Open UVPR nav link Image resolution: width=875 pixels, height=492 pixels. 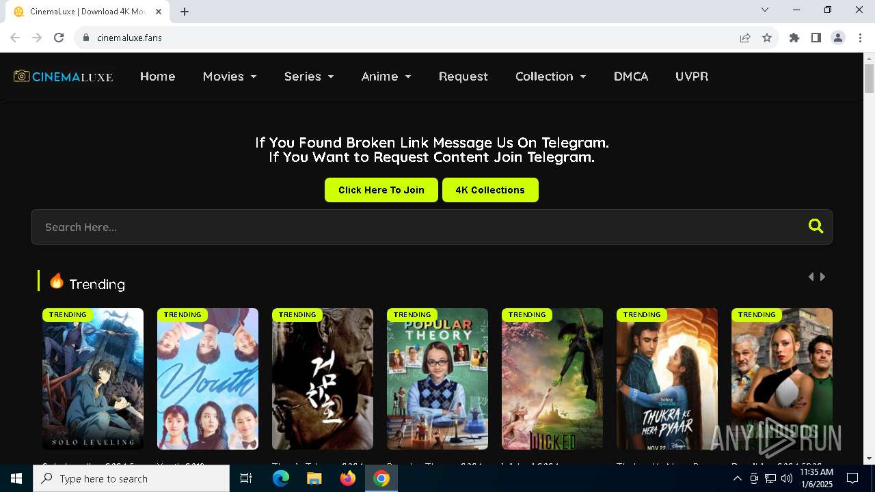tap(692, 77)
